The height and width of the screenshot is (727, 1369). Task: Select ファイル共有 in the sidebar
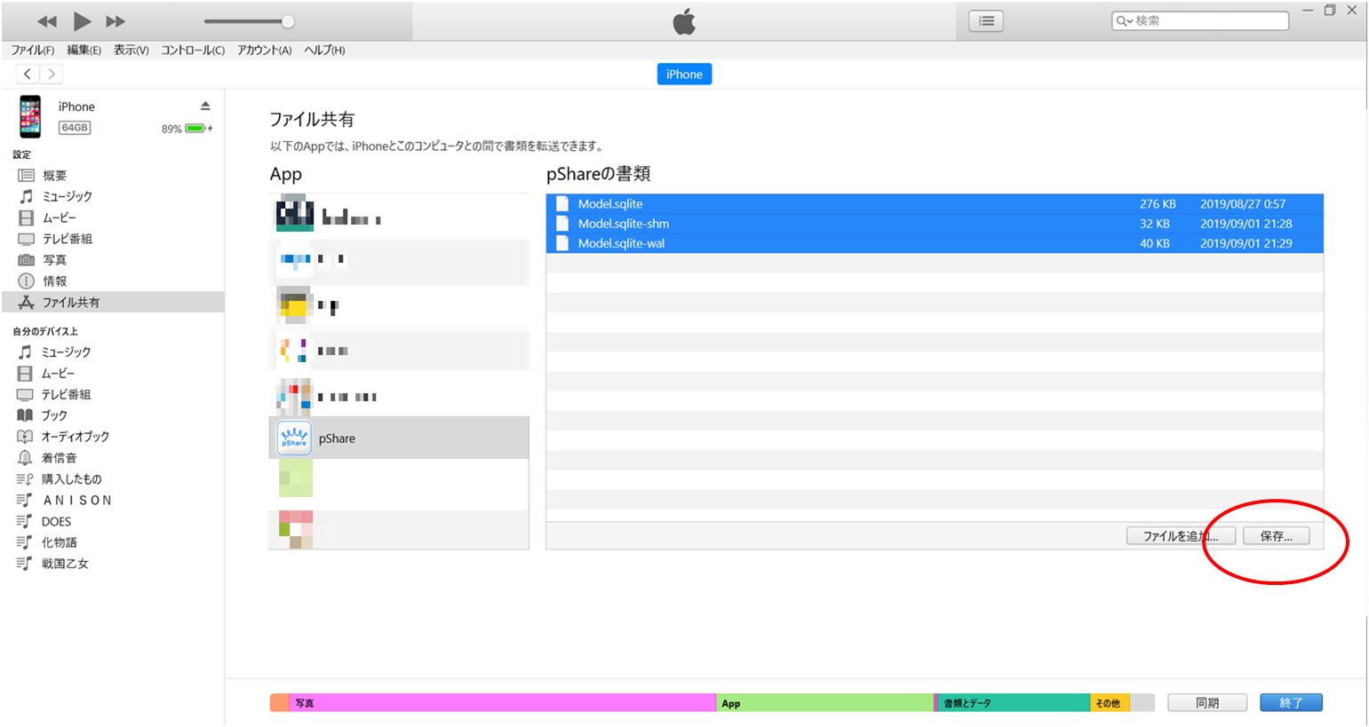coord(113,302)
